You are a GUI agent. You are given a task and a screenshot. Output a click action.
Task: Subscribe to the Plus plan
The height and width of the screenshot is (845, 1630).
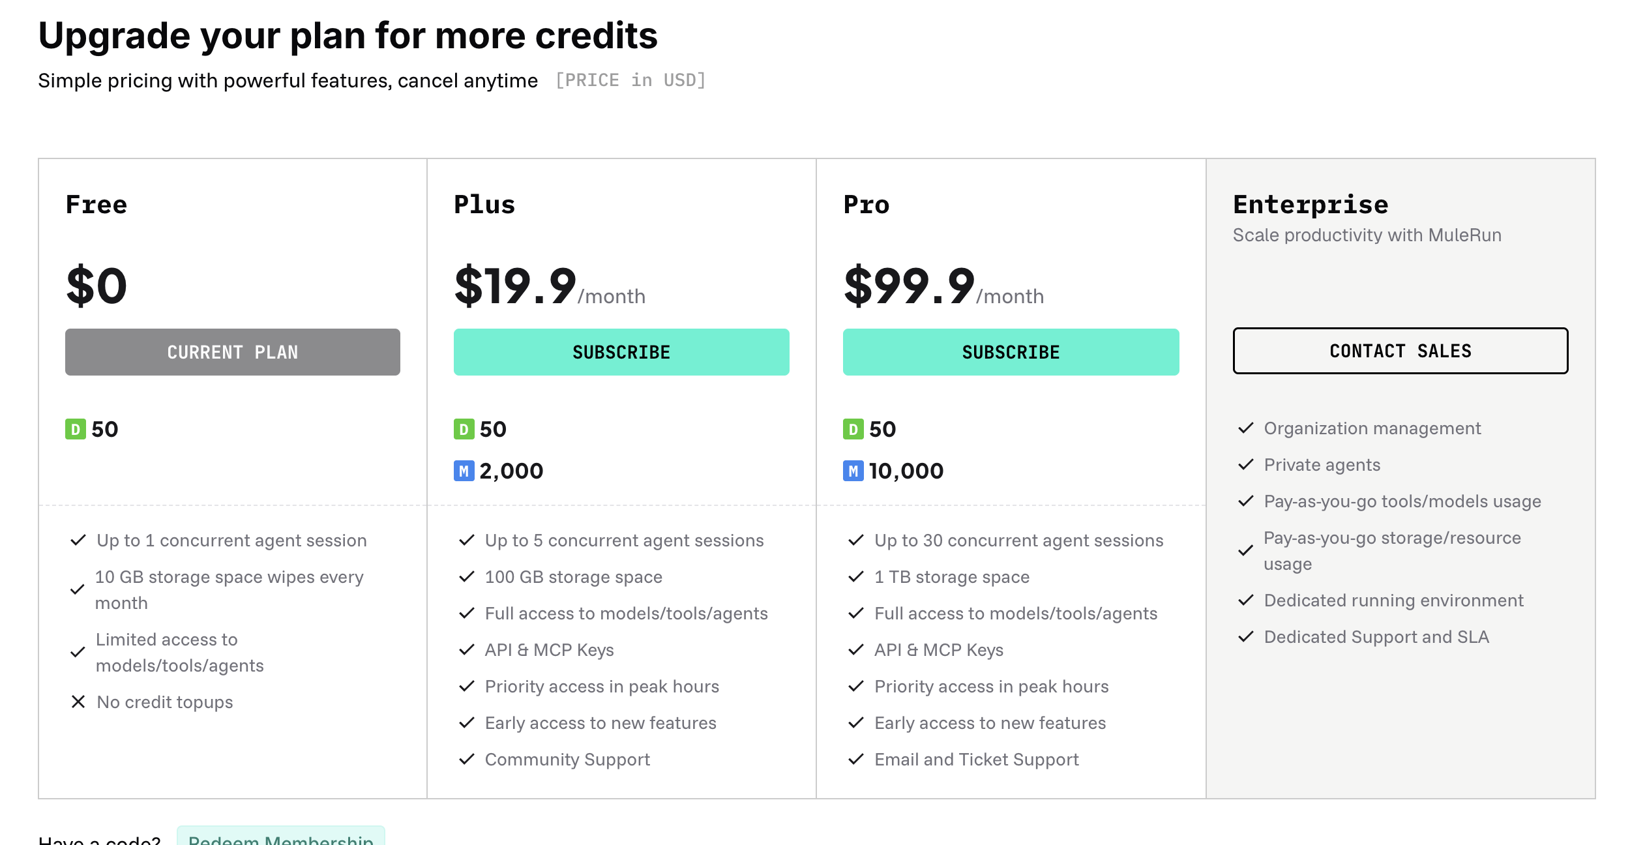(x=621, y=352)
